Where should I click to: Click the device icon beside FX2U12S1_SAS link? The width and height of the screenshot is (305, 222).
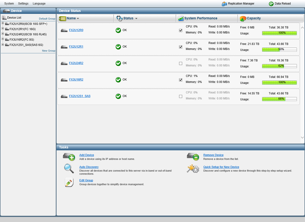pos(64,96)
